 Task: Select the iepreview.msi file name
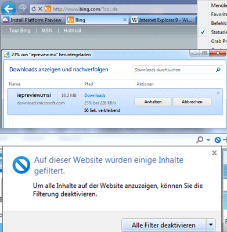tap(34, 95)
